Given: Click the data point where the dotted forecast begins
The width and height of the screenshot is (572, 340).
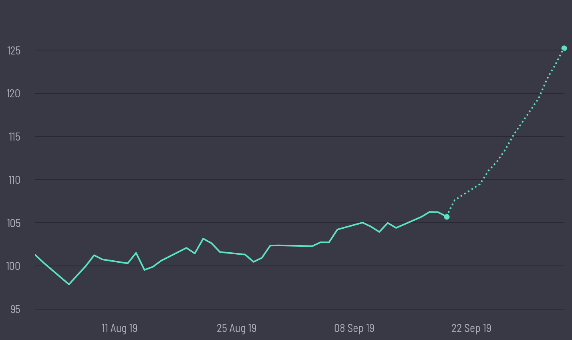Looking at the screenshot, I should point(447,217).
